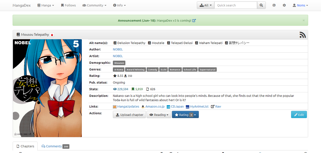Select the Supernatural genre tag
321x153 pixels.
tap(208, 70)
